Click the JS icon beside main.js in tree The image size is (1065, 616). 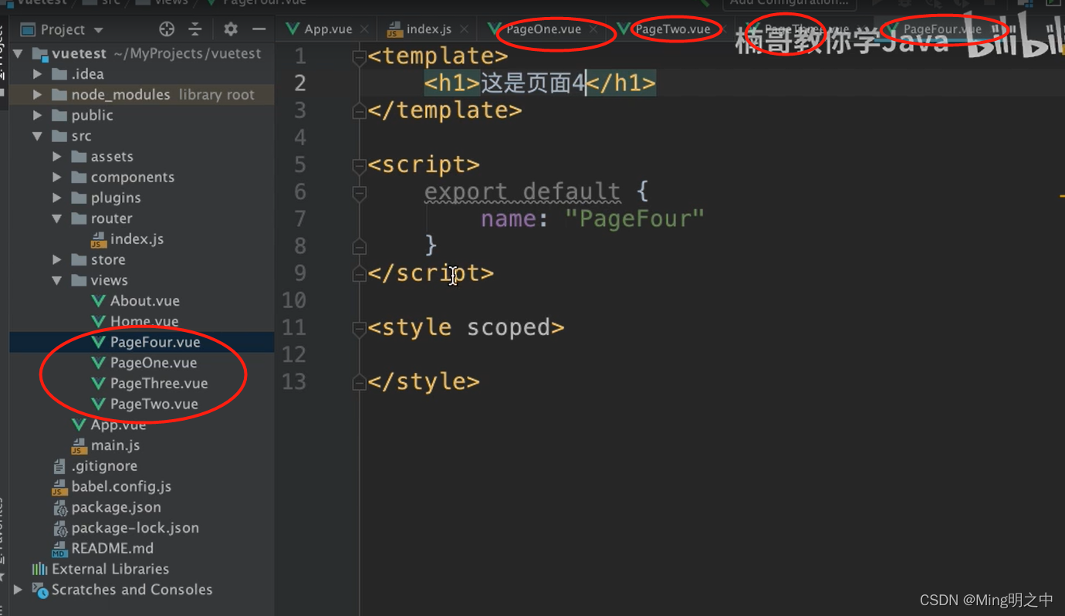tap(79, 446)
